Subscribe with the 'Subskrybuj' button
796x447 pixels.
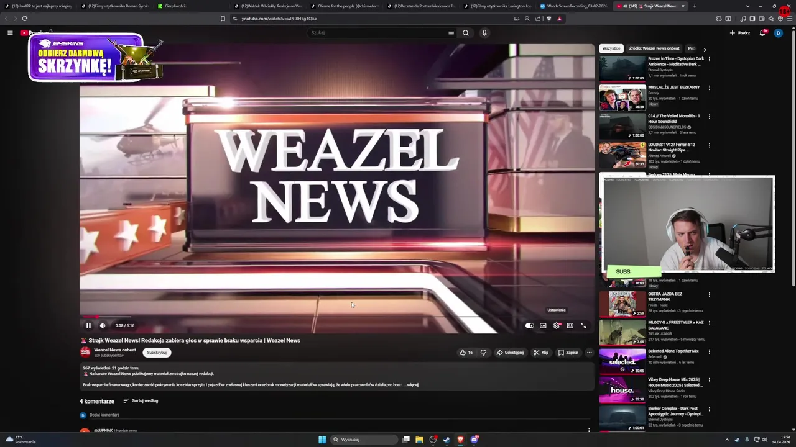(157, 352)
